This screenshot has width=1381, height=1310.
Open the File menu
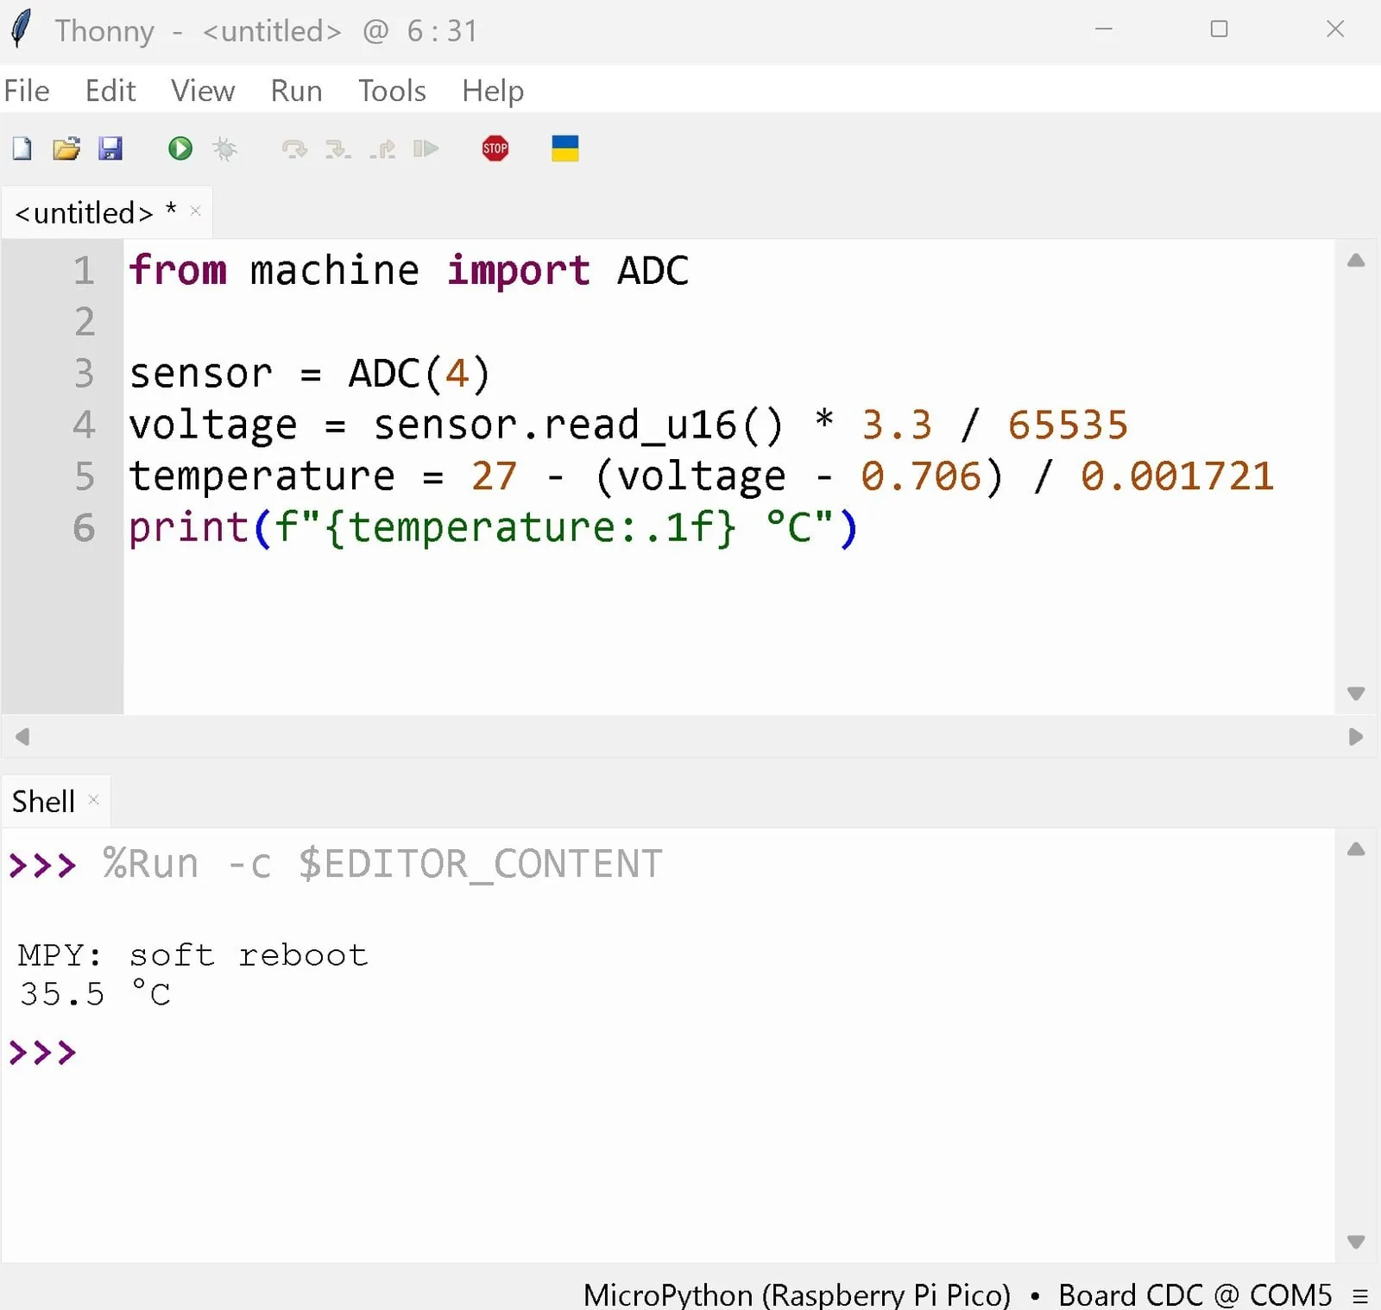click(27, 91)
